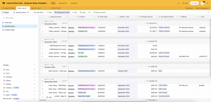This screenshot has width=211, height=102.
Task: Open Extensions panel
Action: (189, 8)
